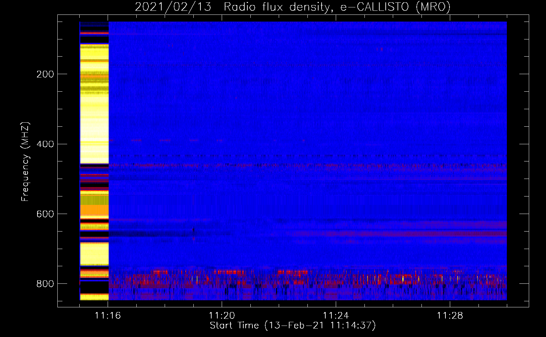Click the 'Frequency (MHZ)' axis label
Screen dimensions: 546x337
point(25,162)
